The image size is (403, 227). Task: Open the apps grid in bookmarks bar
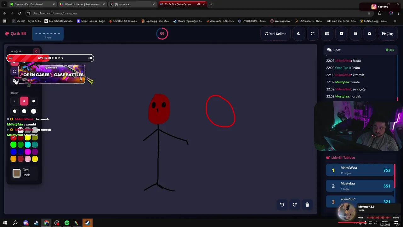4,21
